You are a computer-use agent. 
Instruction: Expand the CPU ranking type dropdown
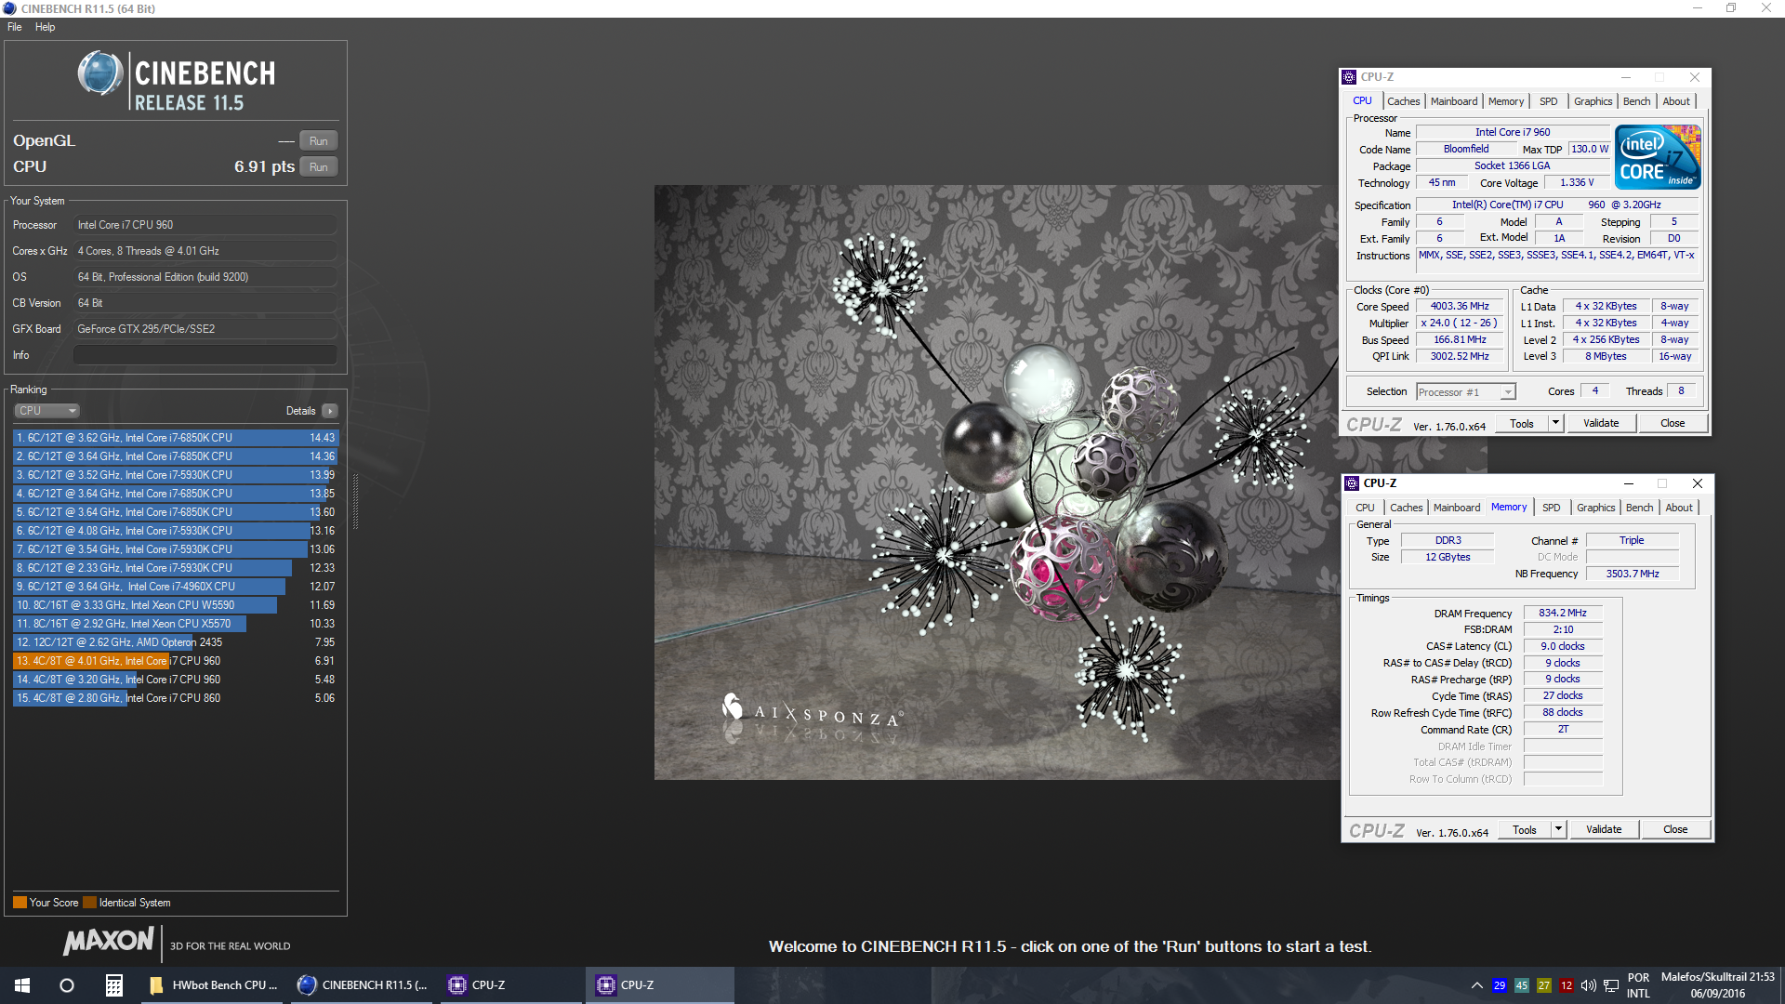pos(46,411)
